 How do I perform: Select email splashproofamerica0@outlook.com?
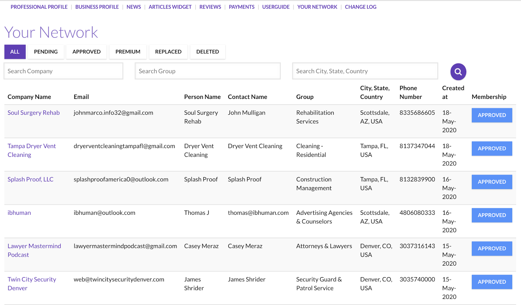click(121, 179)
